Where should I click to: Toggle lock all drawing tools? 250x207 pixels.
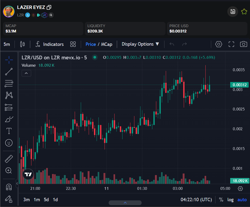(9, 199)
